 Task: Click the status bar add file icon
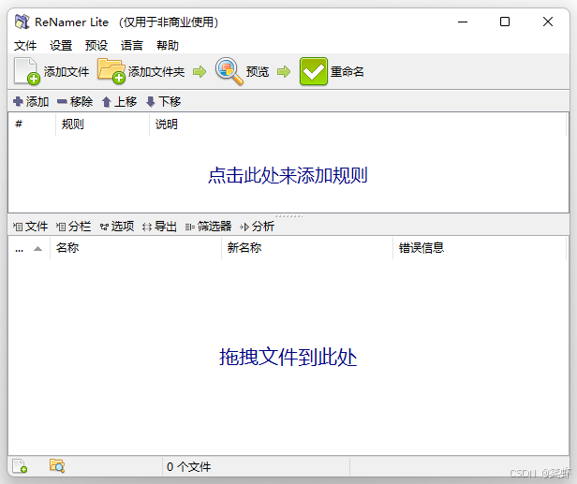20,465
